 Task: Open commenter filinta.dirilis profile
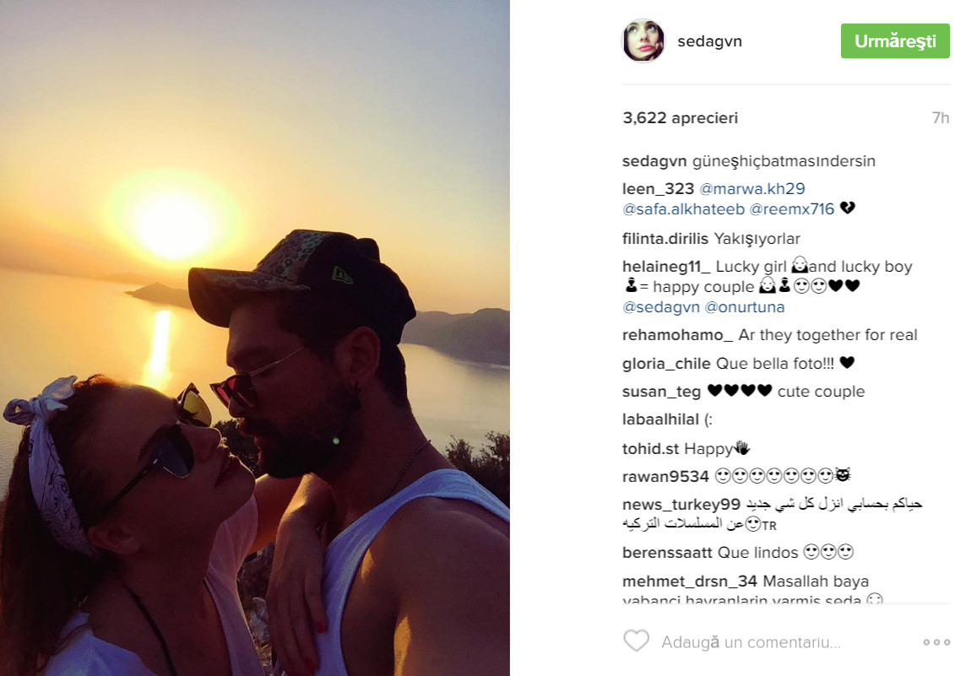tap(665, 239)
